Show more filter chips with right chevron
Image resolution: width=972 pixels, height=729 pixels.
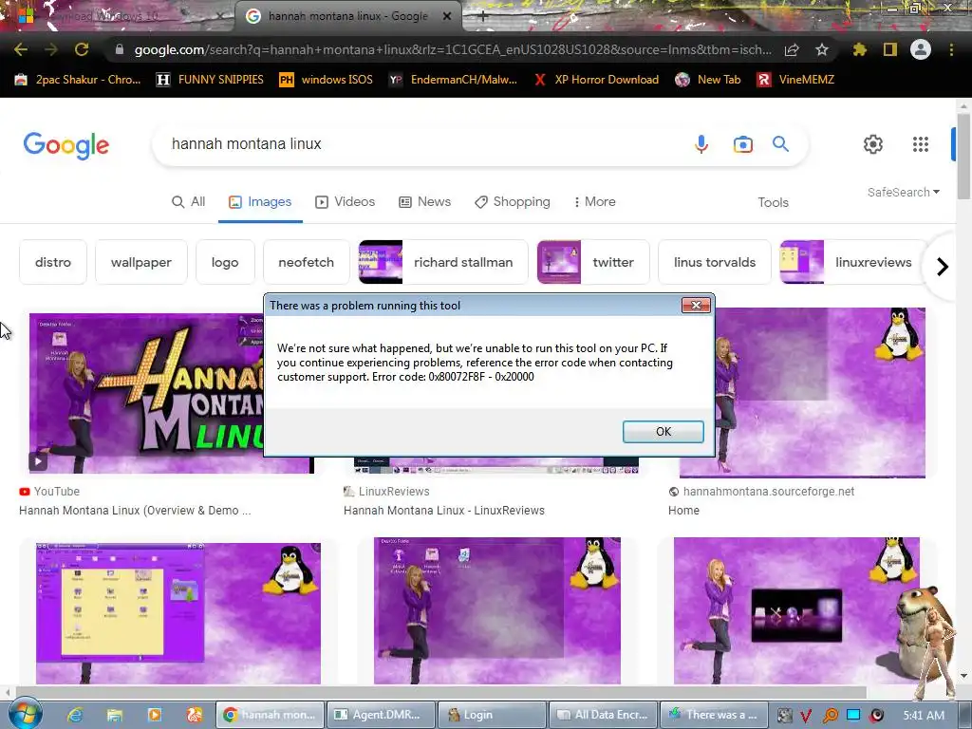coord(943,267)
